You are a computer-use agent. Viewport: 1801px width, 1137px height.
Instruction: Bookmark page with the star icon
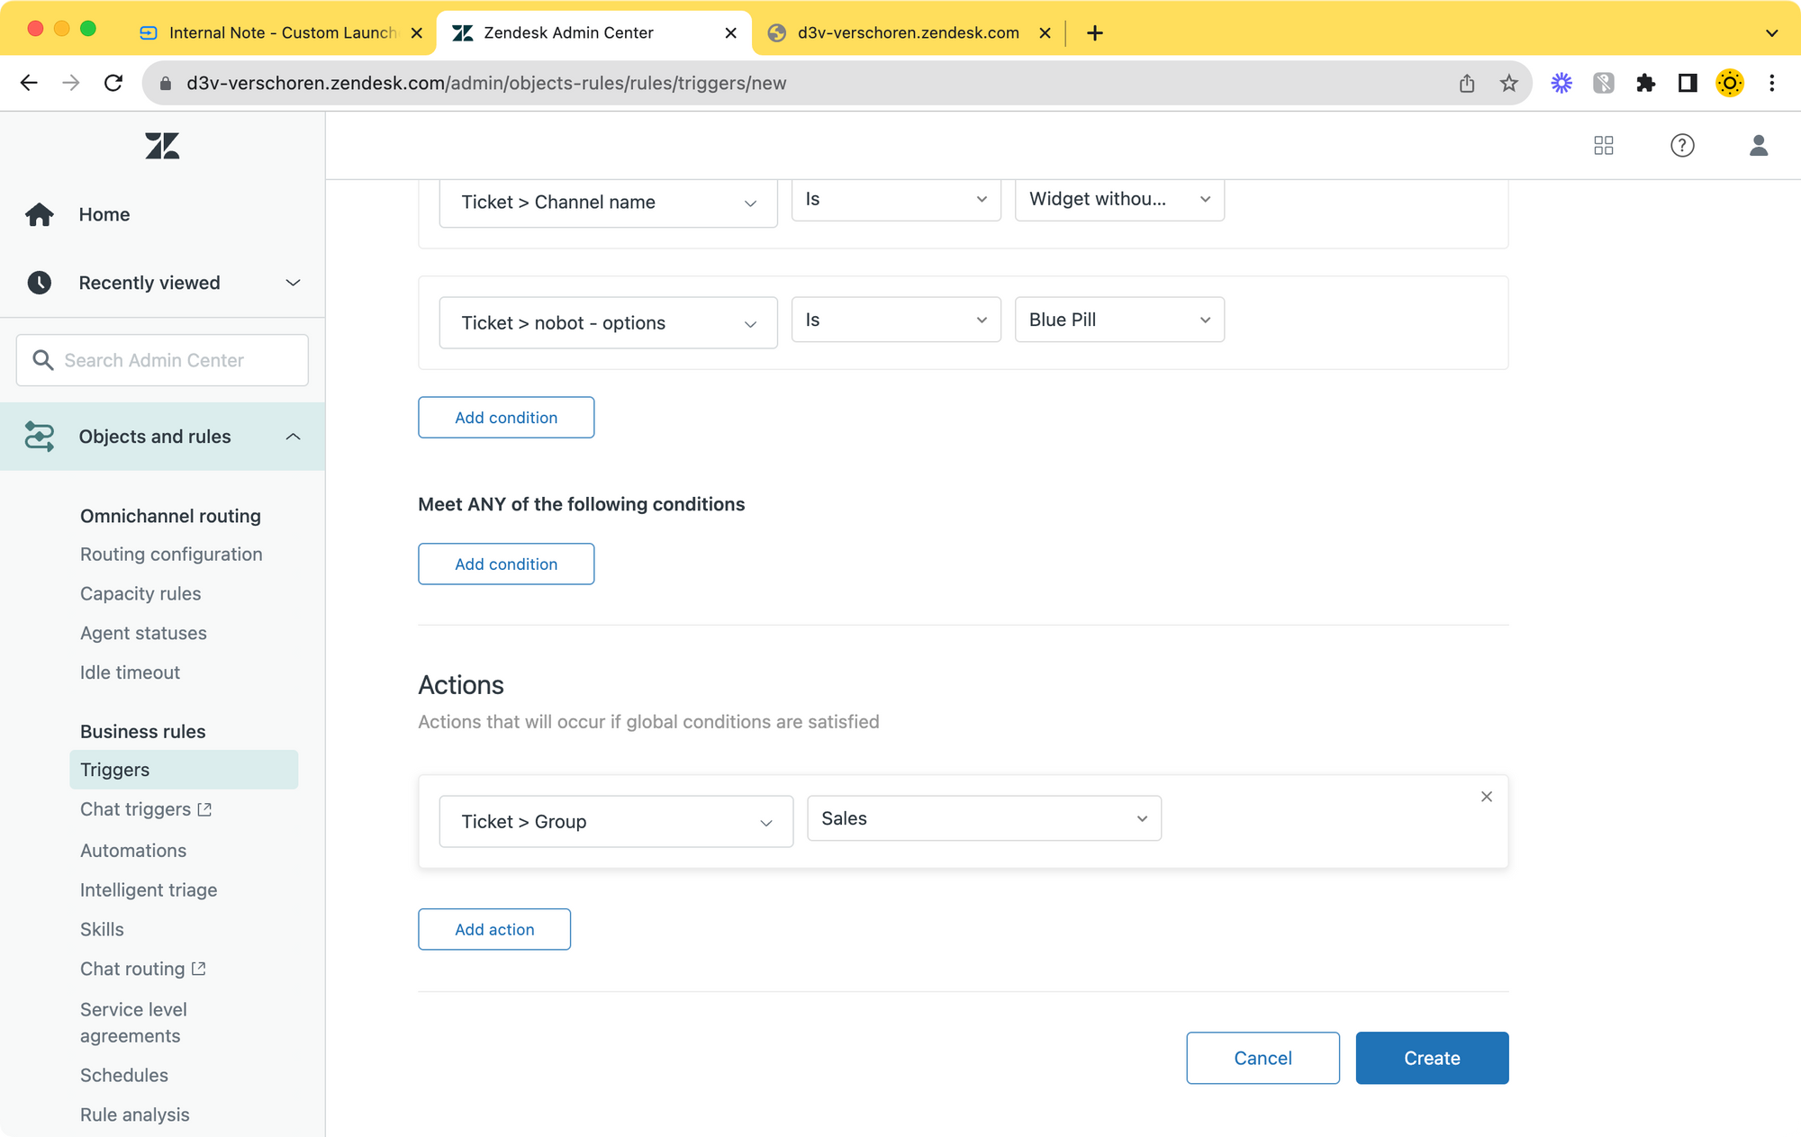(x=1508, y=83)
